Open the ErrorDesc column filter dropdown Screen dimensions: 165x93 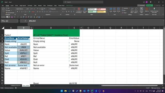[x=16, y=38]
